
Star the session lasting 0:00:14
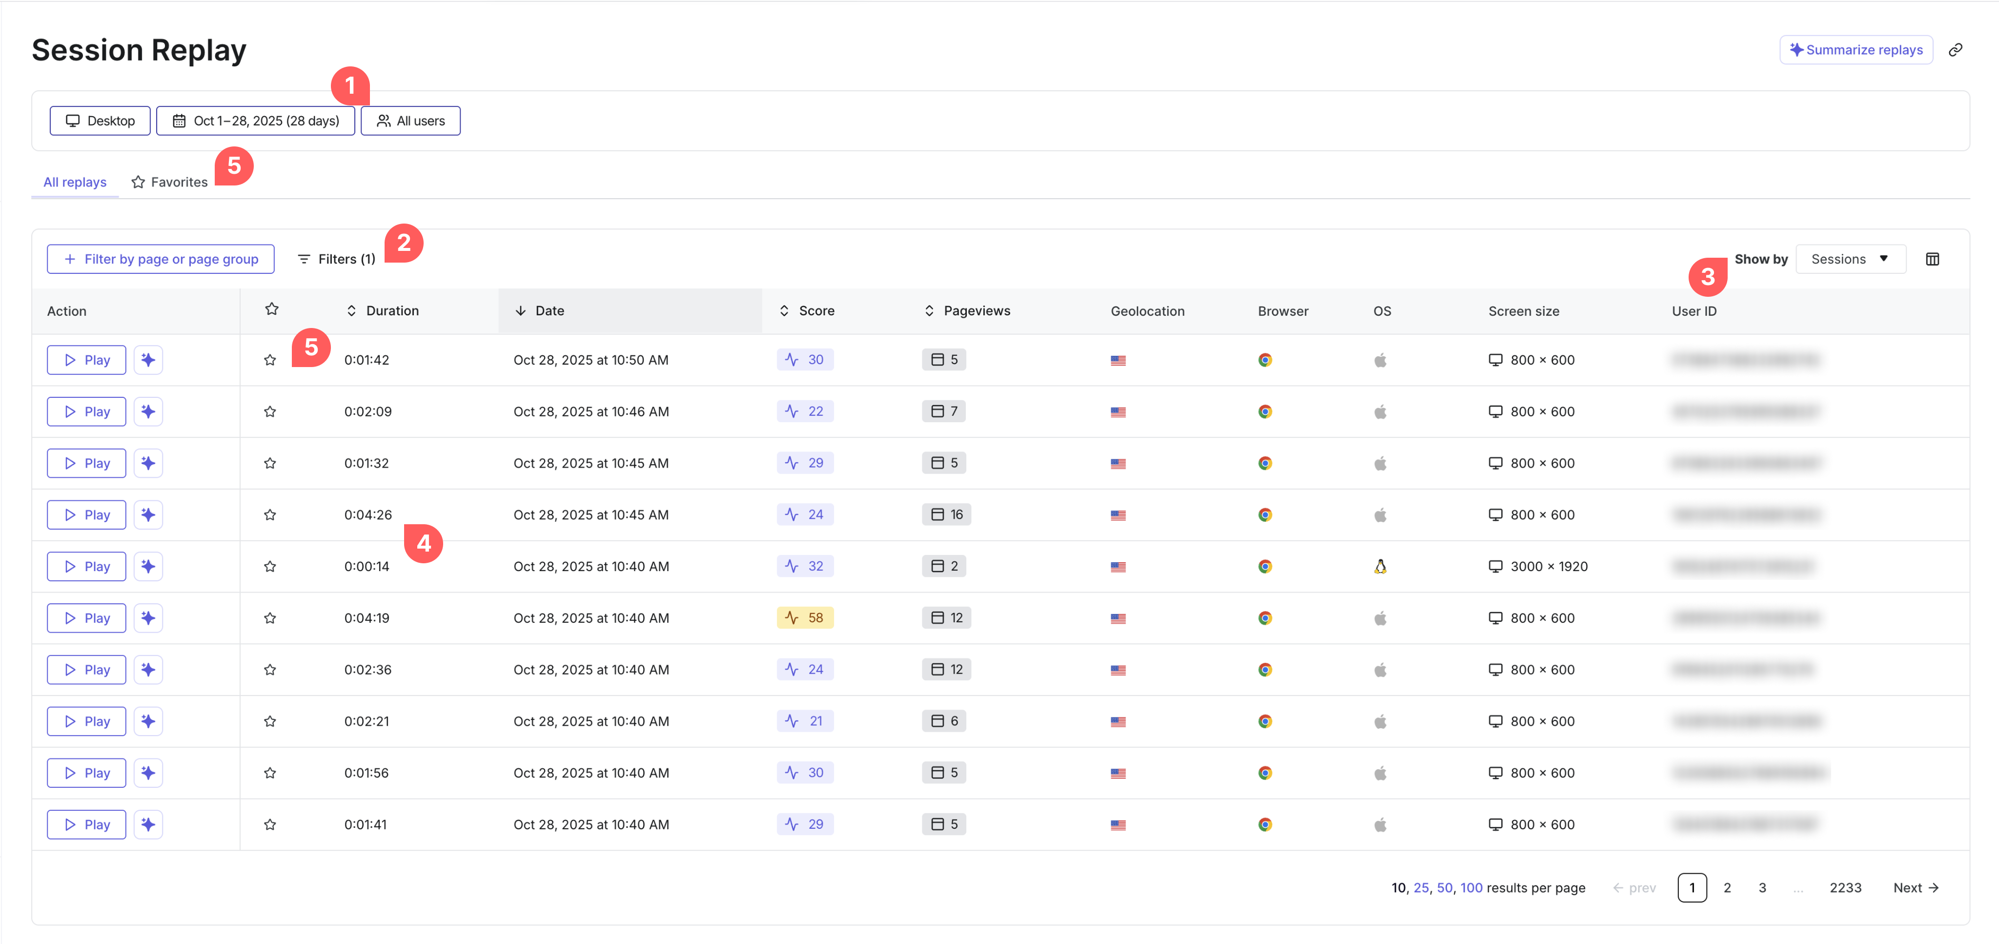[x=270, y=567]
